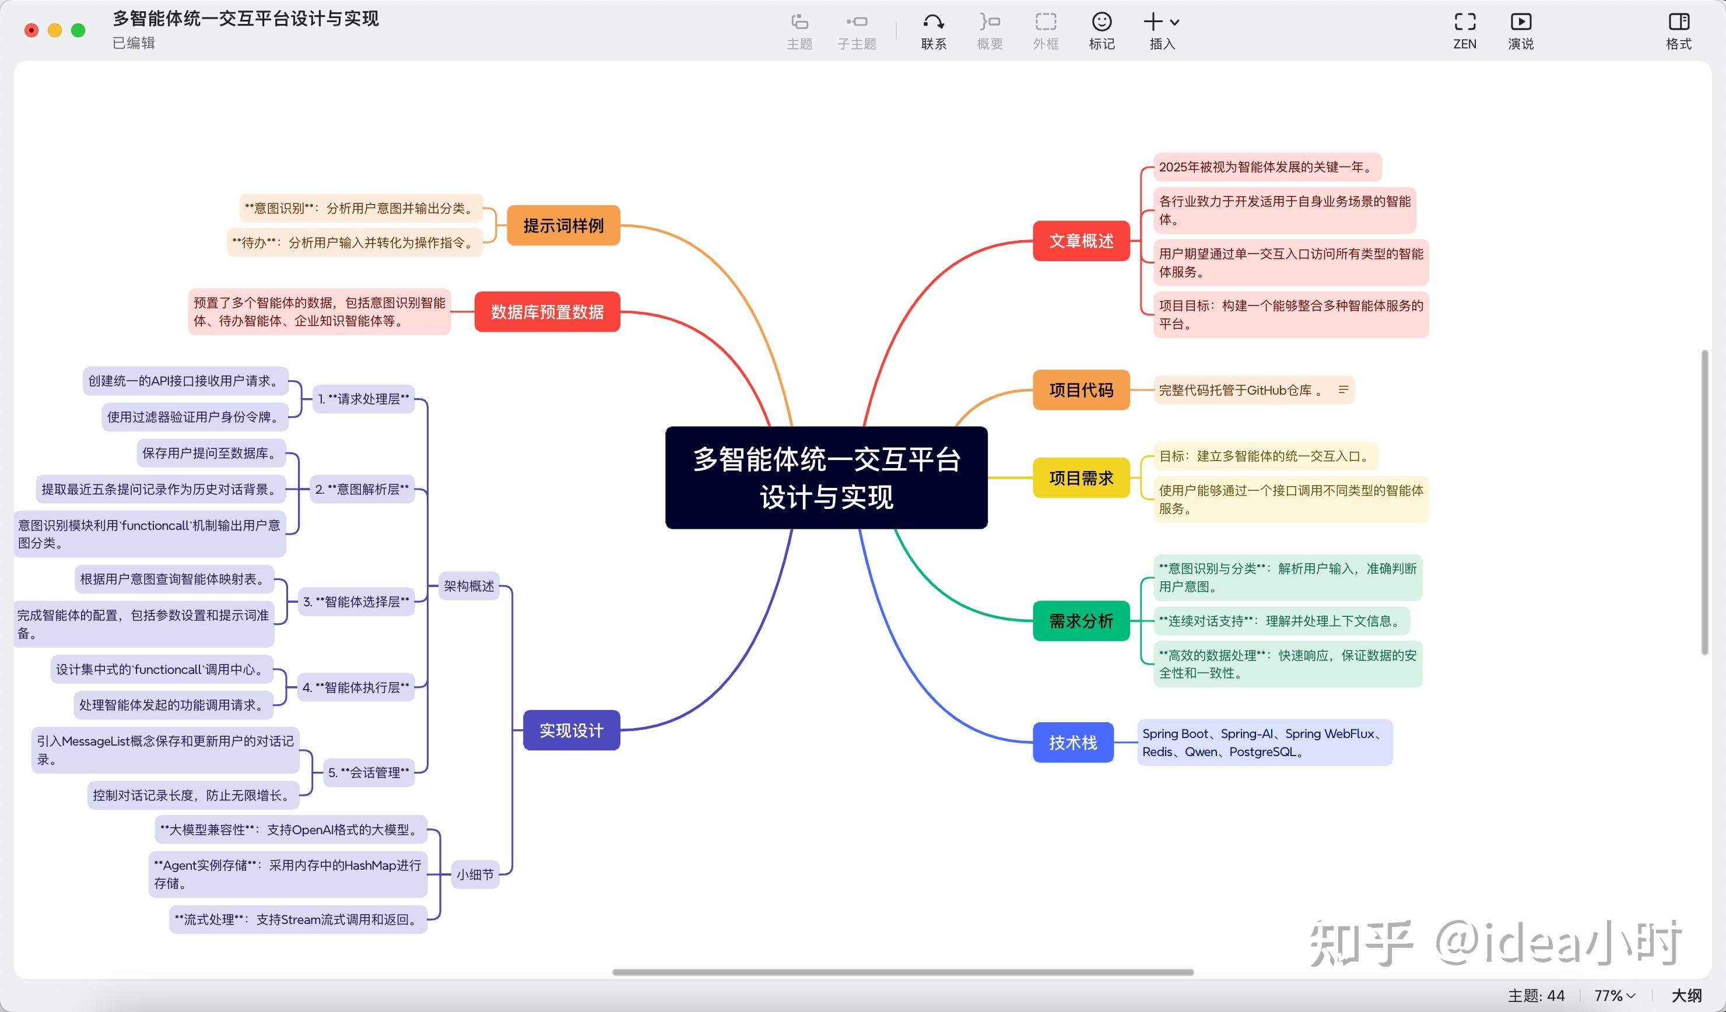Click the horizontal canvas scrollbar

pos(902,972)
